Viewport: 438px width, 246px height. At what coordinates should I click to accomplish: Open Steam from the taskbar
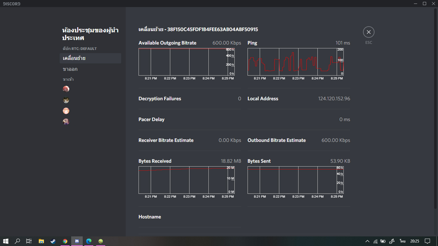pyautogui.click(x=53, y=241)
